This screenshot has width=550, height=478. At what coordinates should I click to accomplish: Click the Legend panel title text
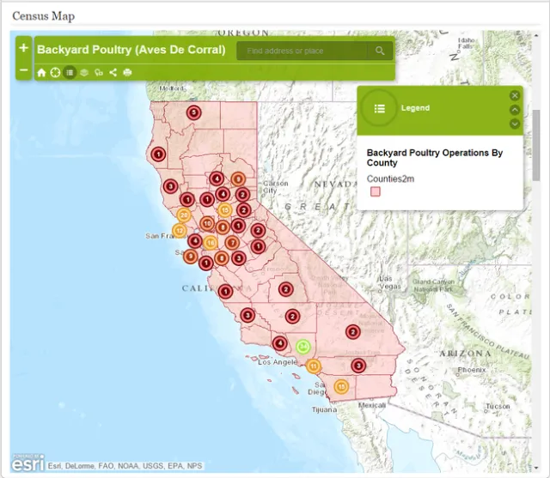(415, 108)
